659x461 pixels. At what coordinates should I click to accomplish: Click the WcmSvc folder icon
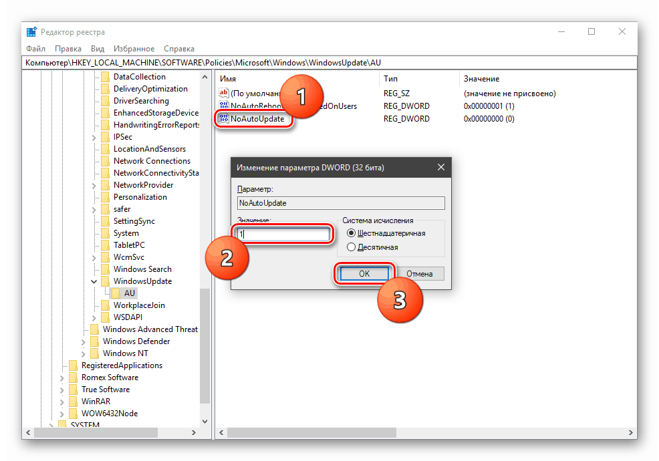(106, 257)
